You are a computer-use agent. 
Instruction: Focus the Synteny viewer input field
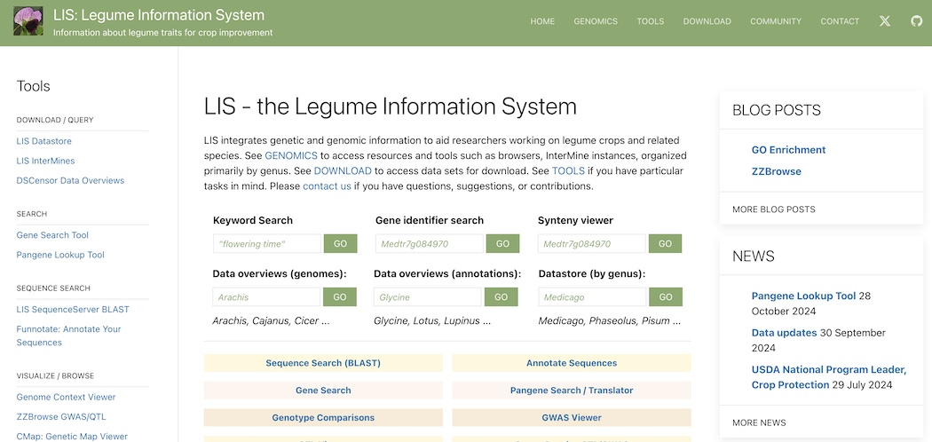pos(592,243)
